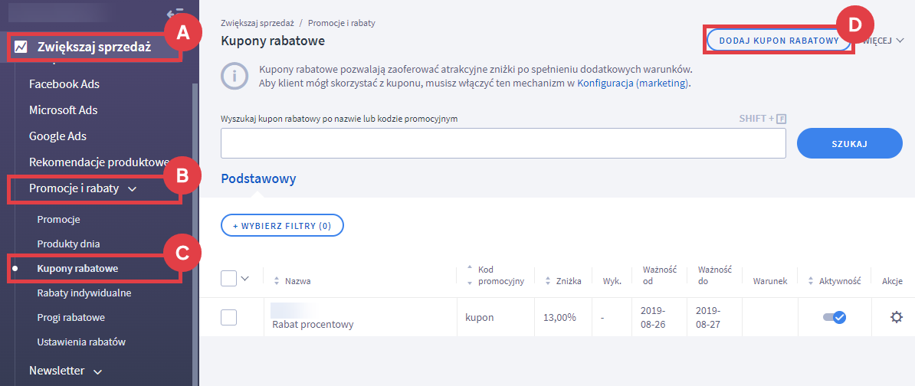915x386 pixels.
Task: Click the info circle icon
Action: pyautogui.click(x=234, y=76)
